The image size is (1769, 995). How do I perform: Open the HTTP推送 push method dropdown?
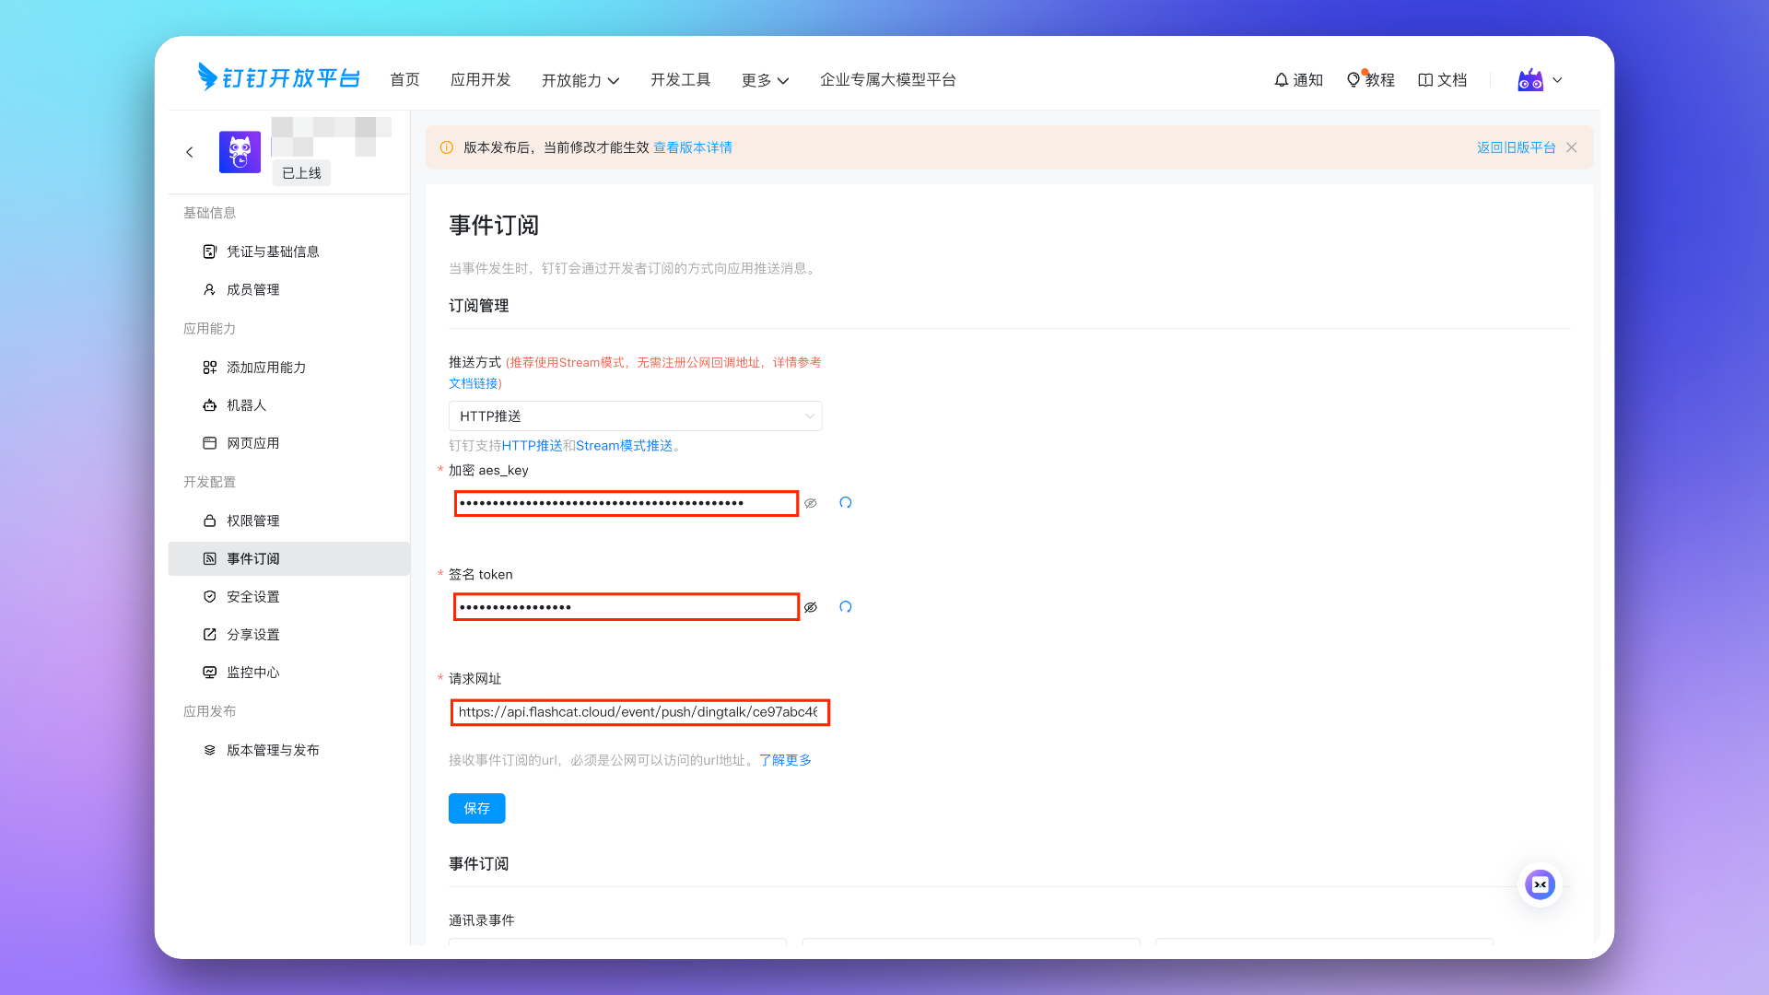click(635, 416)
